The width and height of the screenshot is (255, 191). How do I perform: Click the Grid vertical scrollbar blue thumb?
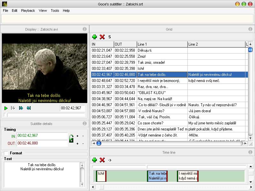(x=251, y=50)
